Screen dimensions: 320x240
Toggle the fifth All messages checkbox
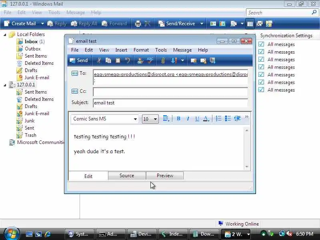(x=261, y=74)
